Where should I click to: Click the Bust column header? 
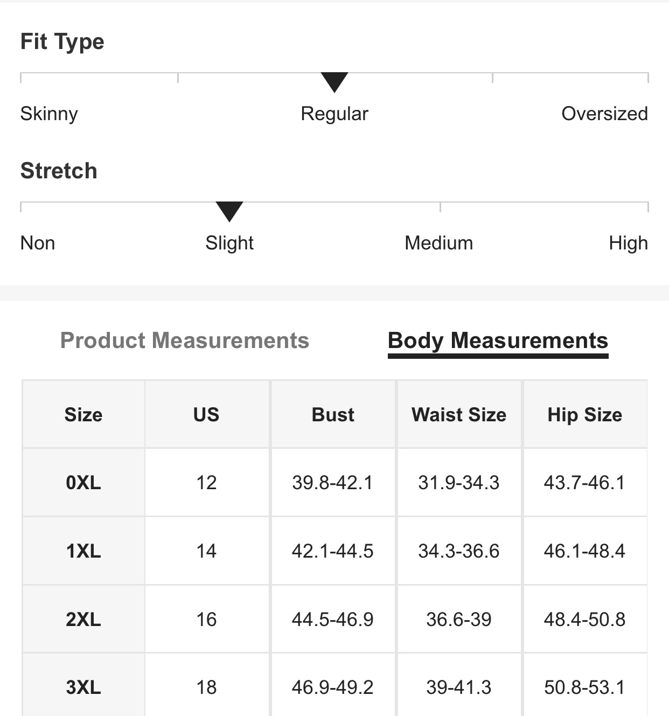[333, 414]
